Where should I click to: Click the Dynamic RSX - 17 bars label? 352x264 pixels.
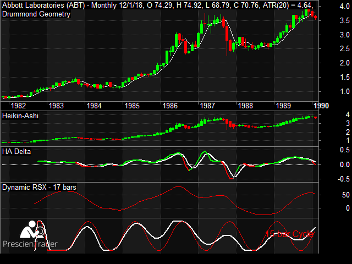[39, 187]
